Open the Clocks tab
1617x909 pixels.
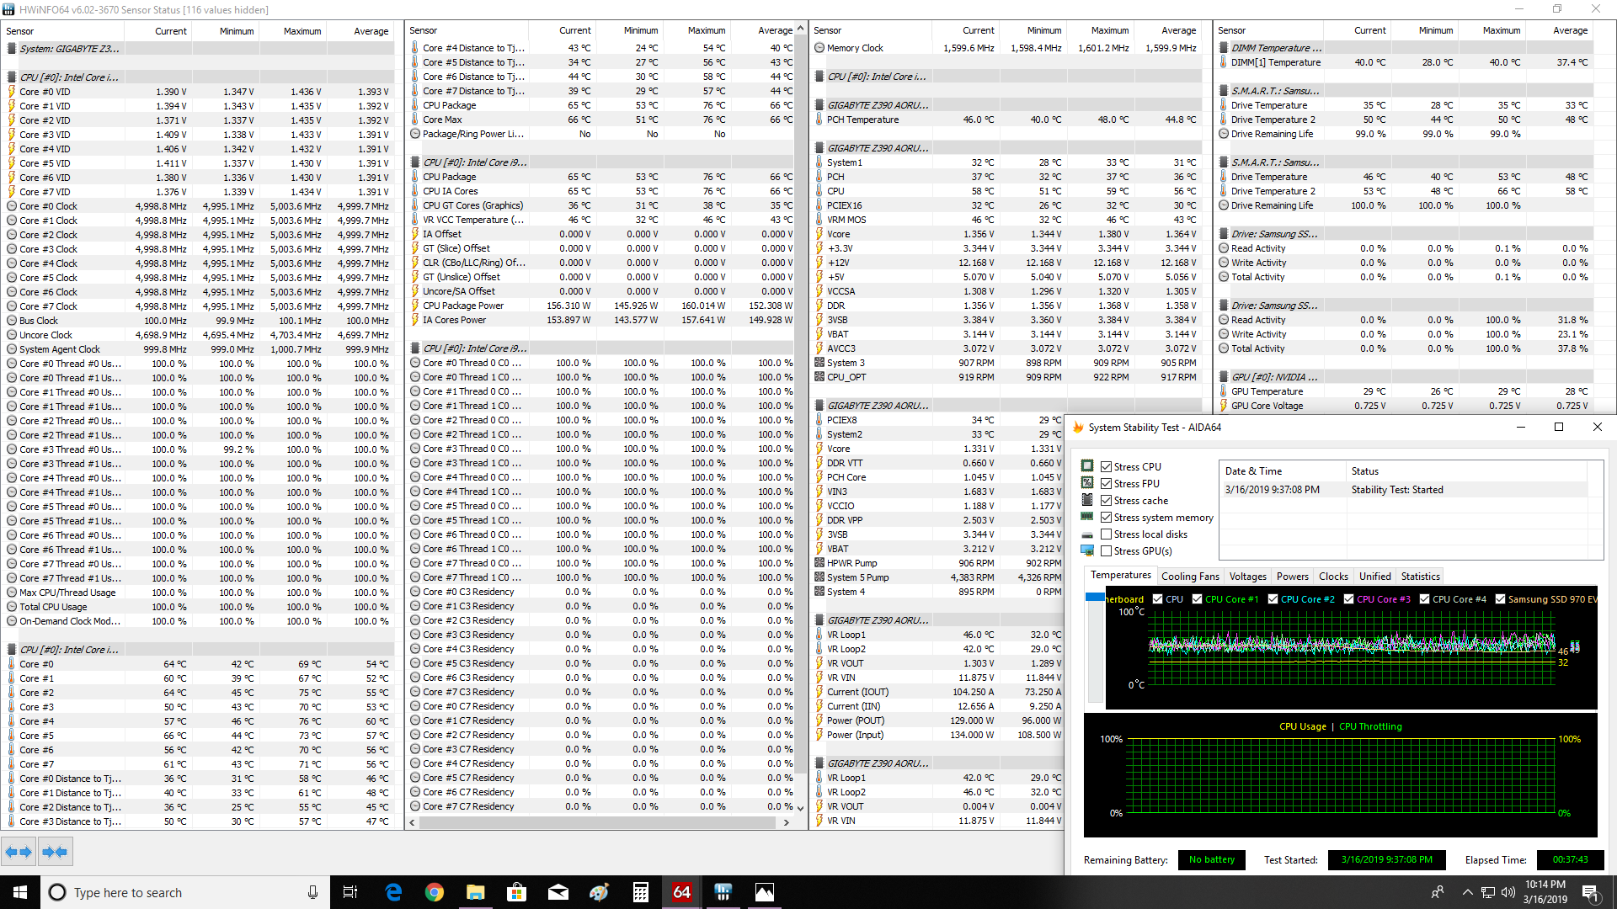[x=1333, y=577]
